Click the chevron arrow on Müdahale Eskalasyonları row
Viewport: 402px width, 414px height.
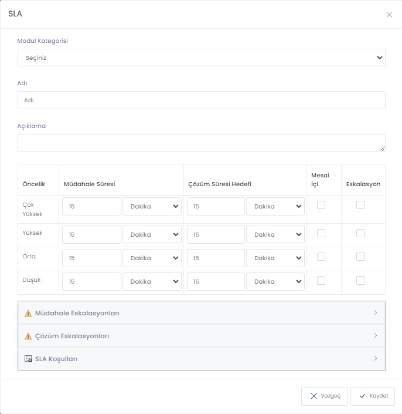(375, 312)
